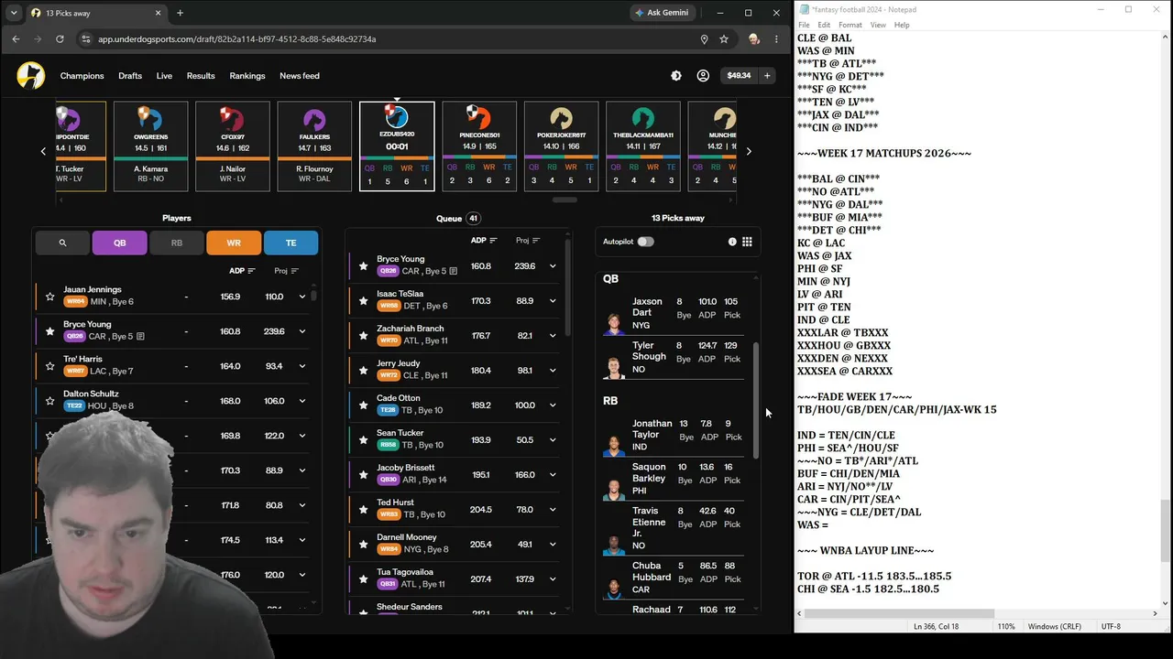Unstar Zachariah Branch in the queue

click(x=364, y=336)
